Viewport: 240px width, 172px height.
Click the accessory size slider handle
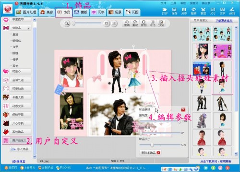[152, 145]
